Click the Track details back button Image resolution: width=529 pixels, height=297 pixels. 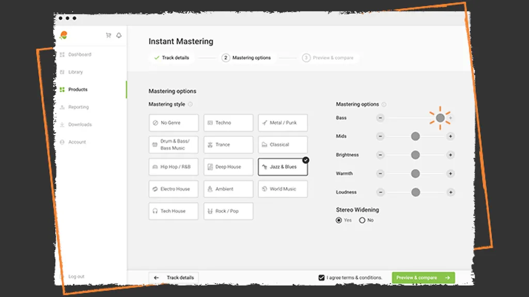click(x=173, y=278)
